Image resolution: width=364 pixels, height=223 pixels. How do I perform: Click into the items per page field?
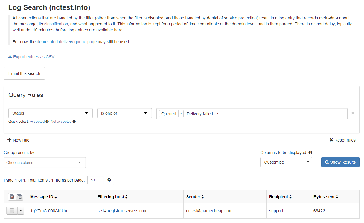pos(96,180)
